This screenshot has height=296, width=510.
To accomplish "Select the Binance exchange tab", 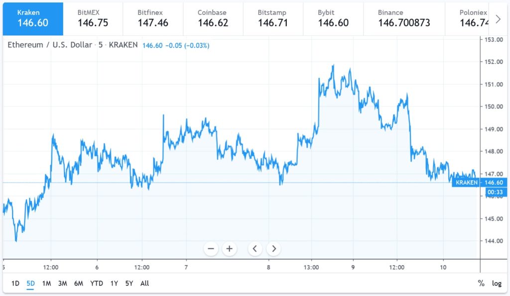I will 403,18.
